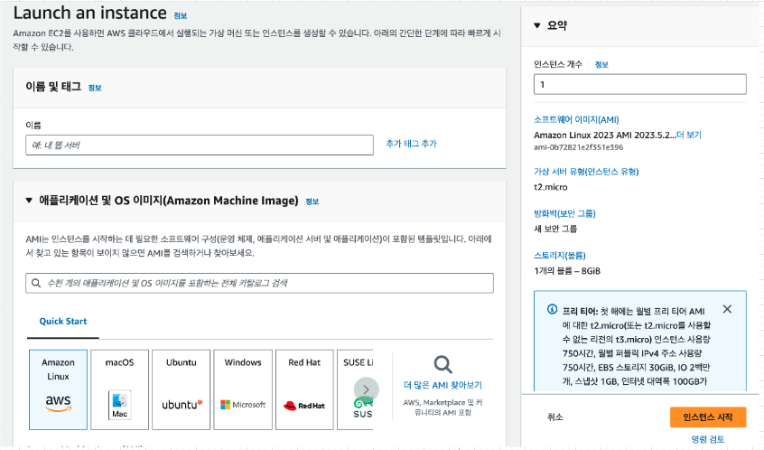Click the 새 보안 그룹 text
The width and height of the screenshot is (764, 450).
(x=555, y=229)
